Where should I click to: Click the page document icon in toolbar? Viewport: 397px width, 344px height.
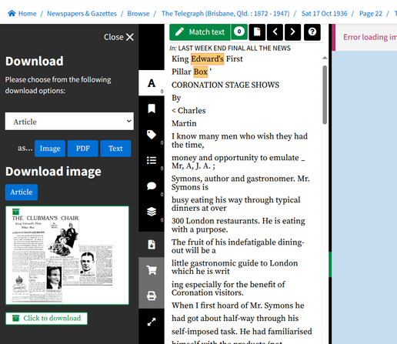pos(257,32)
